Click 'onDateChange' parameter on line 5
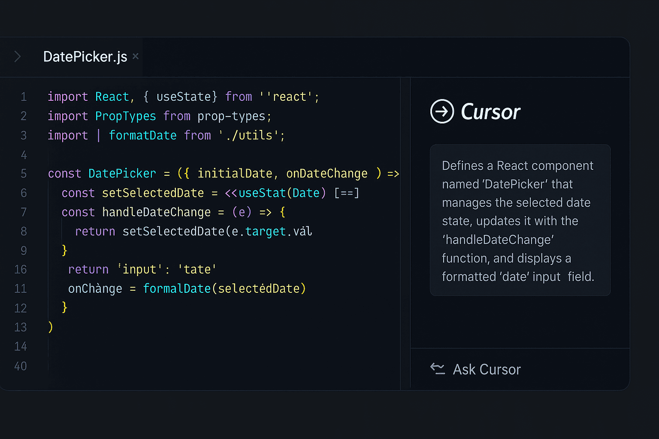This screenshot has width=659, height=439. (x=327, y=174)
